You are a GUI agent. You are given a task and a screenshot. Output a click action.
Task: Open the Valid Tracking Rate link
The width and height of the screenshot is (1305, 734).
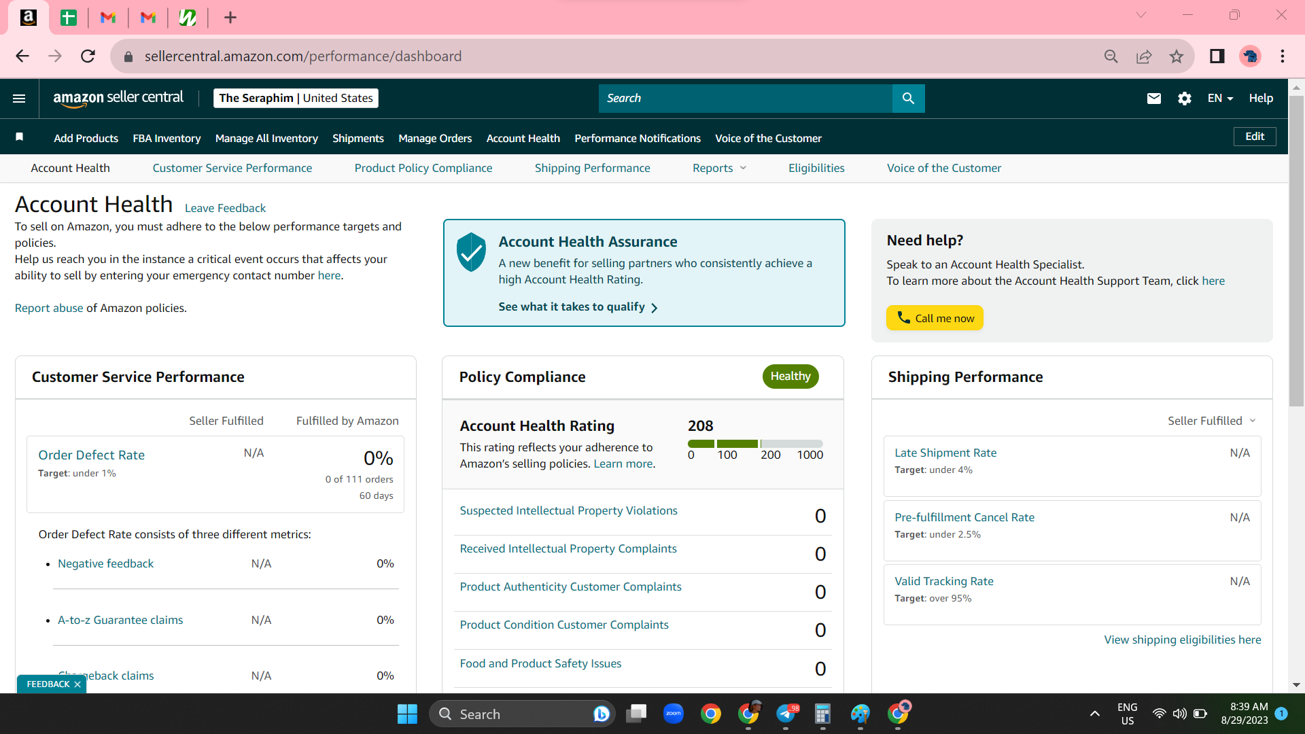(943, 581)
